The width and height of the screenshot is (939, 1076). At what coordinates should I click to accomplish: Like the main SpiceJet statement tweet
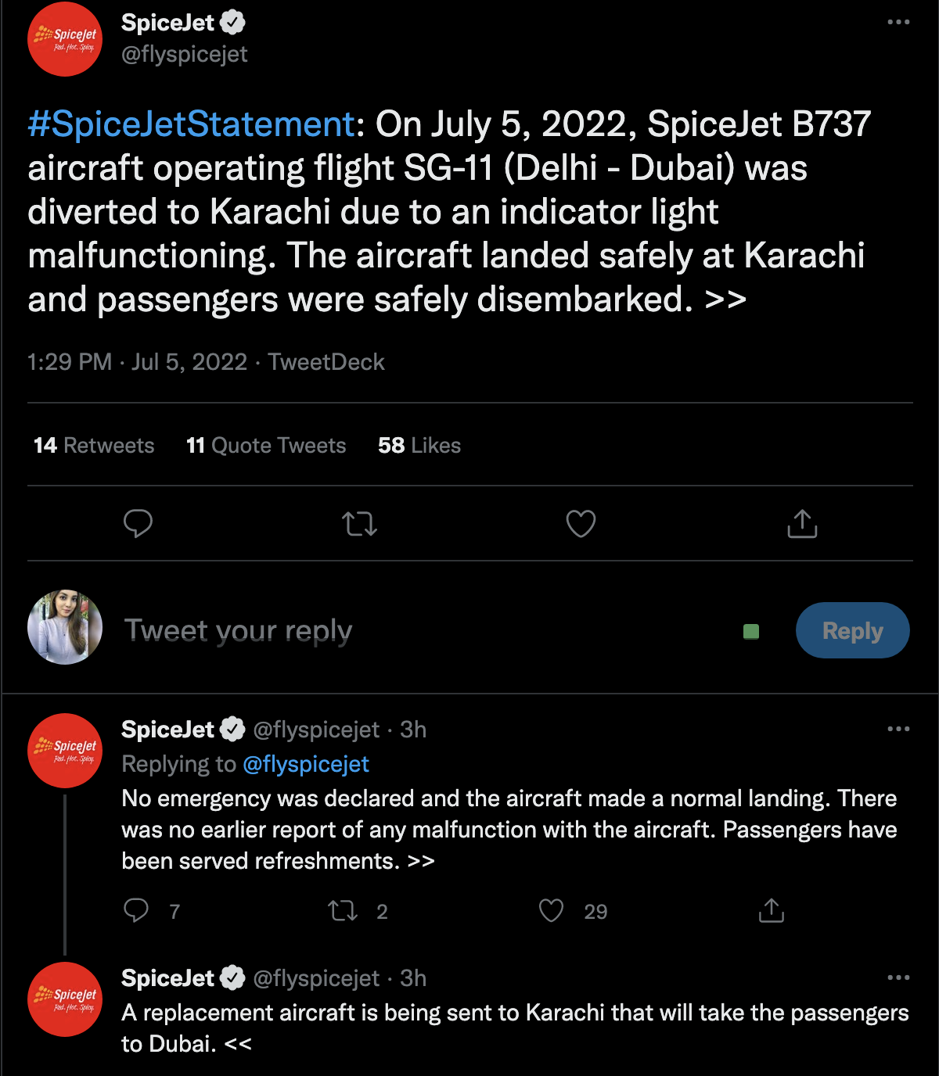tap(581, 523)
